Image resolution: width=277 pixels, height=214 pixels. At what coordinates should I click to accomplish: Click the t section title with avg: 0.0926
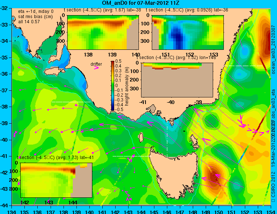click(x=187, y=10)
